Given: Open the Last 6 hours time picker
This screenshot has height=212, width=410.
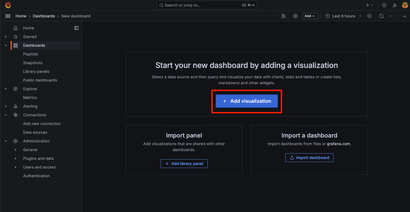Looking at the screenshot, I should click(x=344, y=16).
